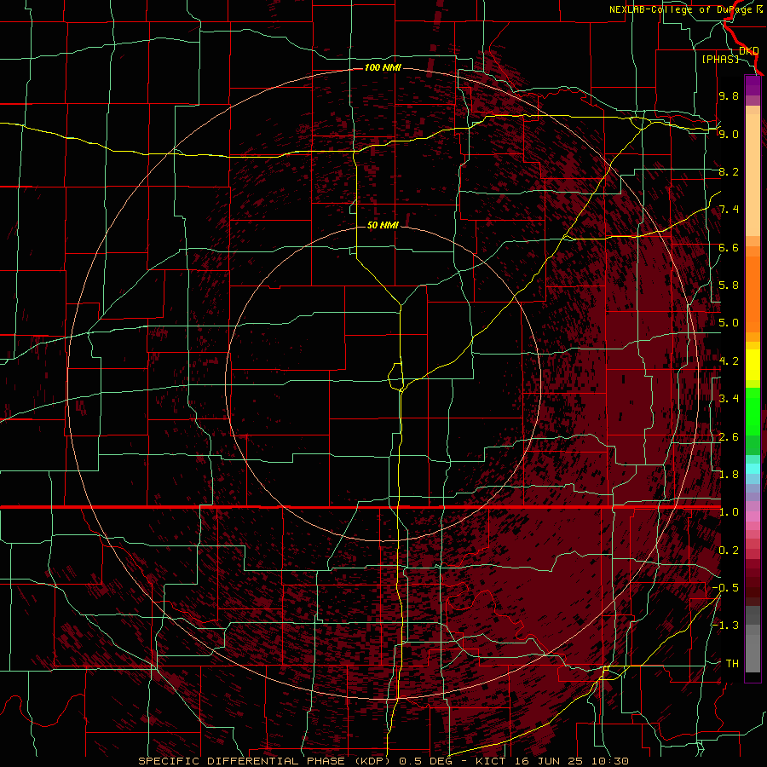
Task: Select the 1.8 value on the color scale
Action: tap(729, 475)
